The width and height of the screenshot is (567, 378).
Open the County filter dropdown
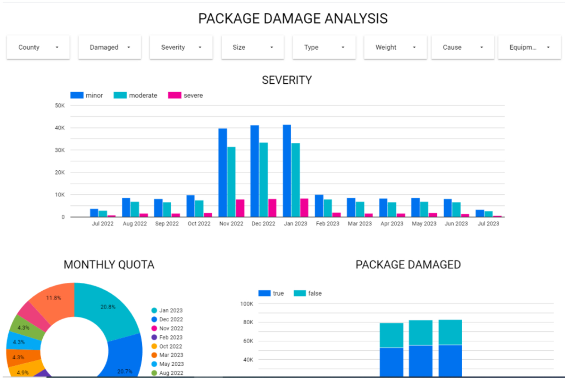[x=38, y=47]
